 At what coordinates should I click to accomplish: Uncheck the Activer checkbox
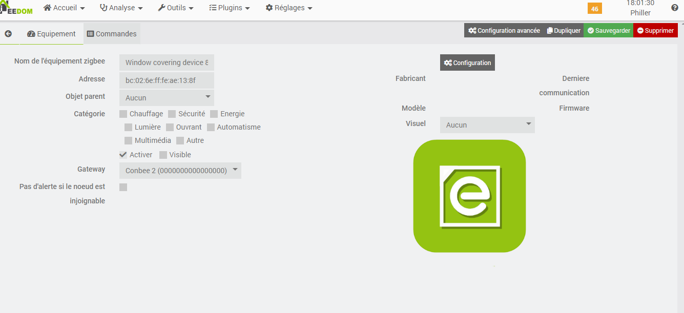coord(123,155)
